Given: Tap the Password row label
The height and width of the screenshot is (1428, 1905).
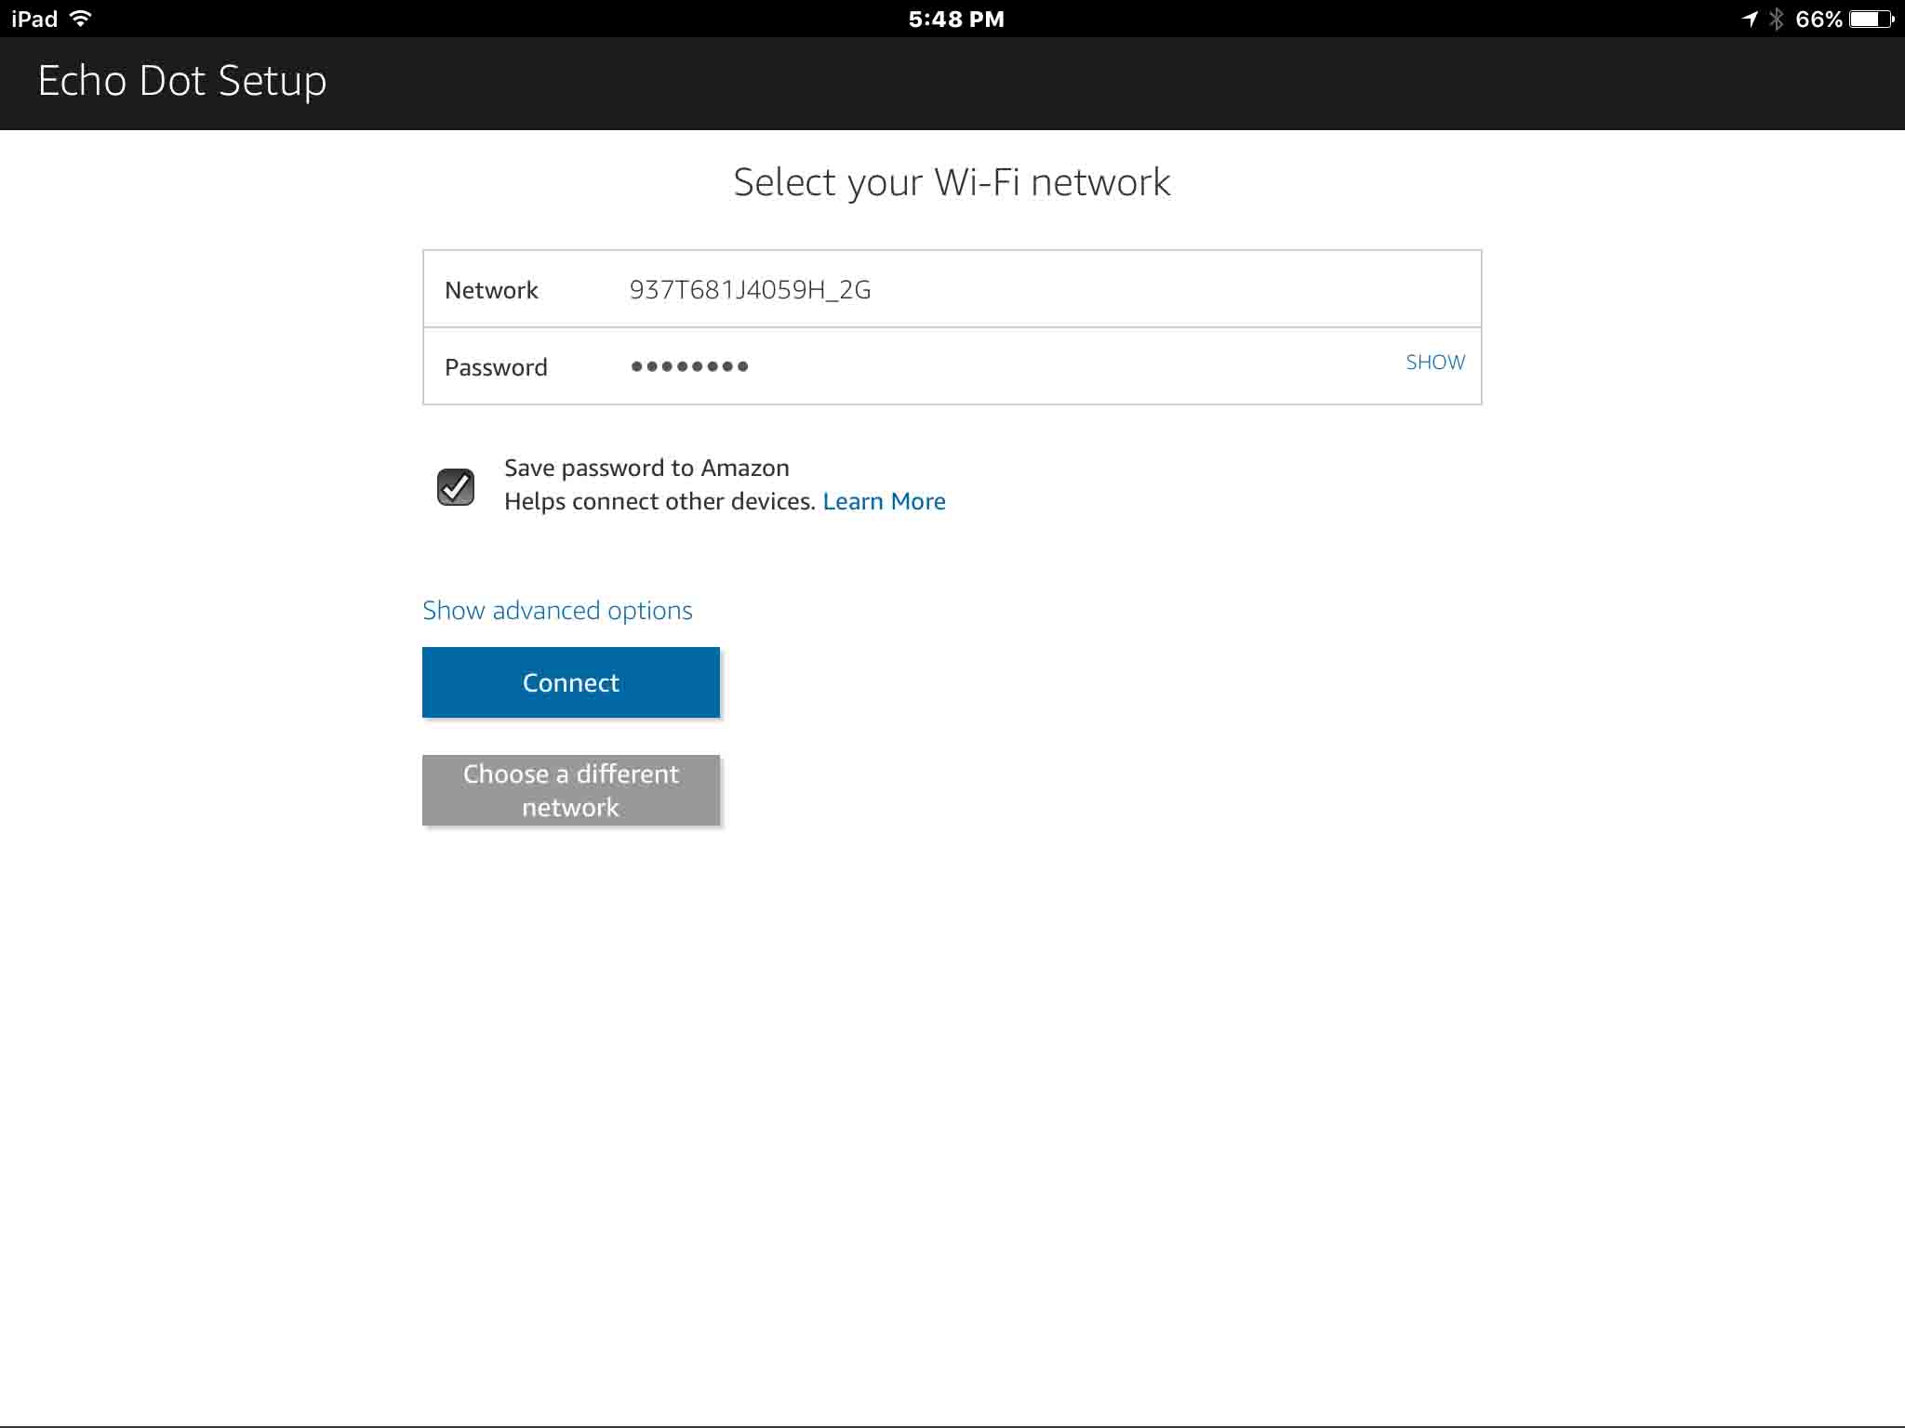Looking at the screenshot, I should pos(496,367).
